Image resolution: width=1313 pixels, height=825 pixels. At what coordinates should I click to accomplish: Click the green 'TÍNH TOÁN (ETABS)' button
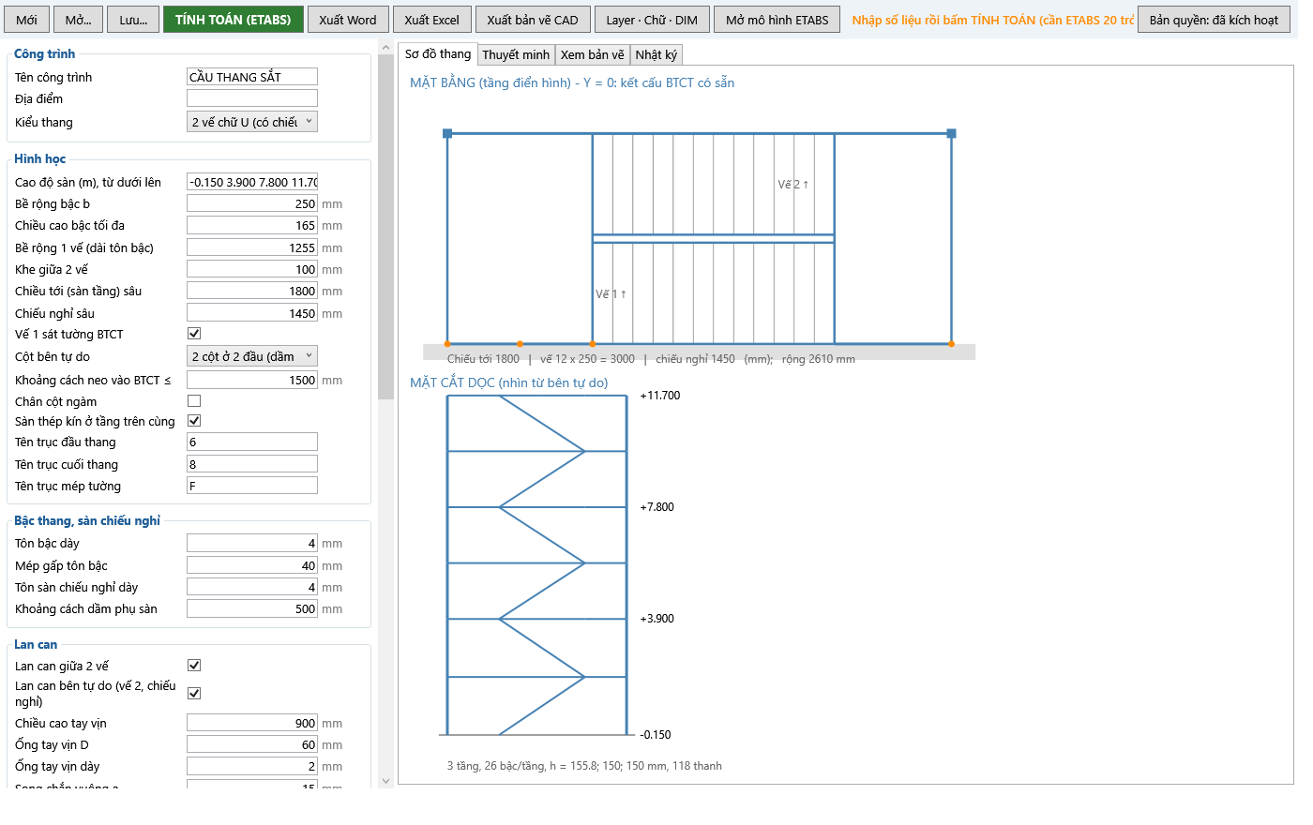pos(234,20)
